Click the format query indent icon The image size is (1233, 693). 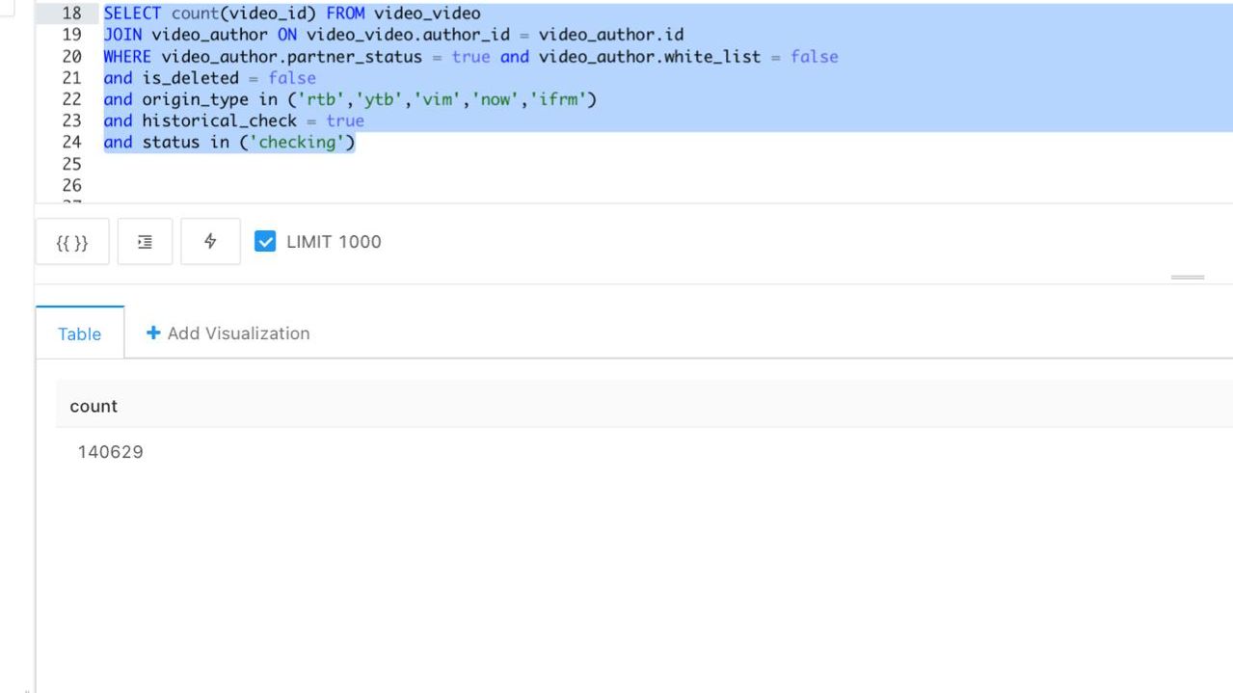146,242
